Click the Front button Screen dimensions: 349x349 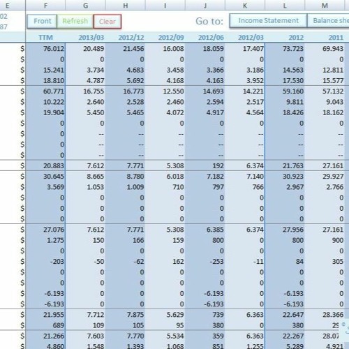[x=42, y=21]
